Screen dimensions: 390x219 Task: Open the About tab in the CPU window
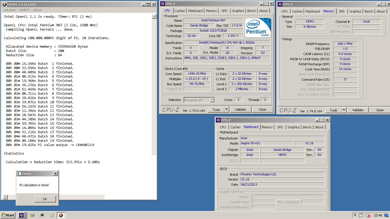point(264,11)
